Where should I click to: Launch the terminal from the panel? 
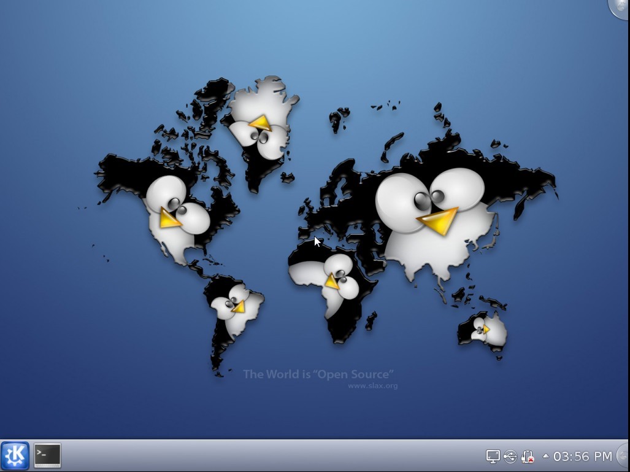47,455
